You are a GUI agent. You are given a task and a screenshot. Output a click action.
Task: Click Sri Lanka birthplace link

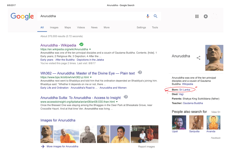(185, 90)
